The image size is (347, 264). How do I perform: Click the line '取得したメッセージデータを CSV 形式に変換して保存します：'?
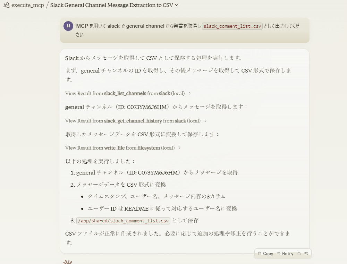coord(142,134)
